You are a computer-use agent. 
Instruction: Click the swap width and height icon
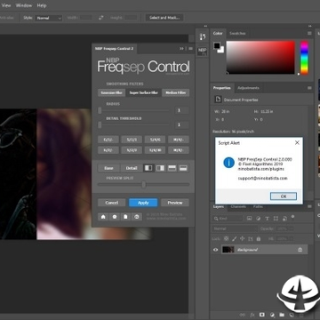[x=101, y=18]
